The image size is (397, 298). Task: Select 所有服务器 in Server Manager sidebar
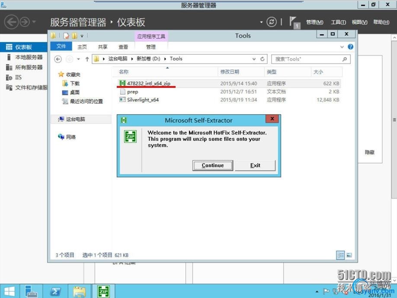23,67
